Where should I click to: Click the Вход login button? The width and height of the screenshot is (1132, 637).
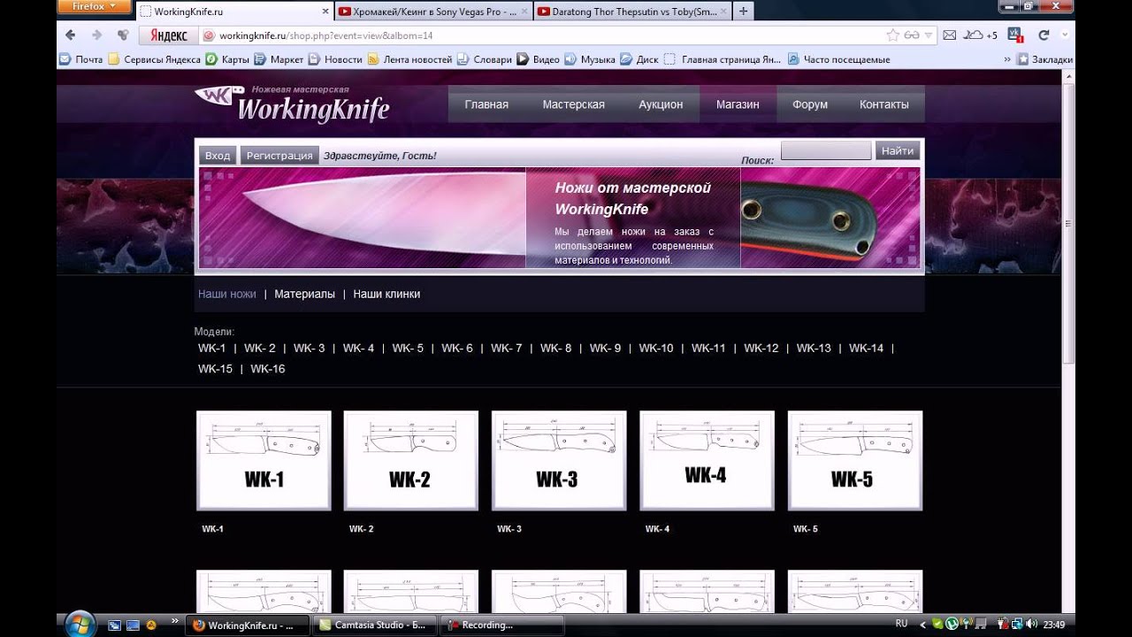click(x=218, y=155)
